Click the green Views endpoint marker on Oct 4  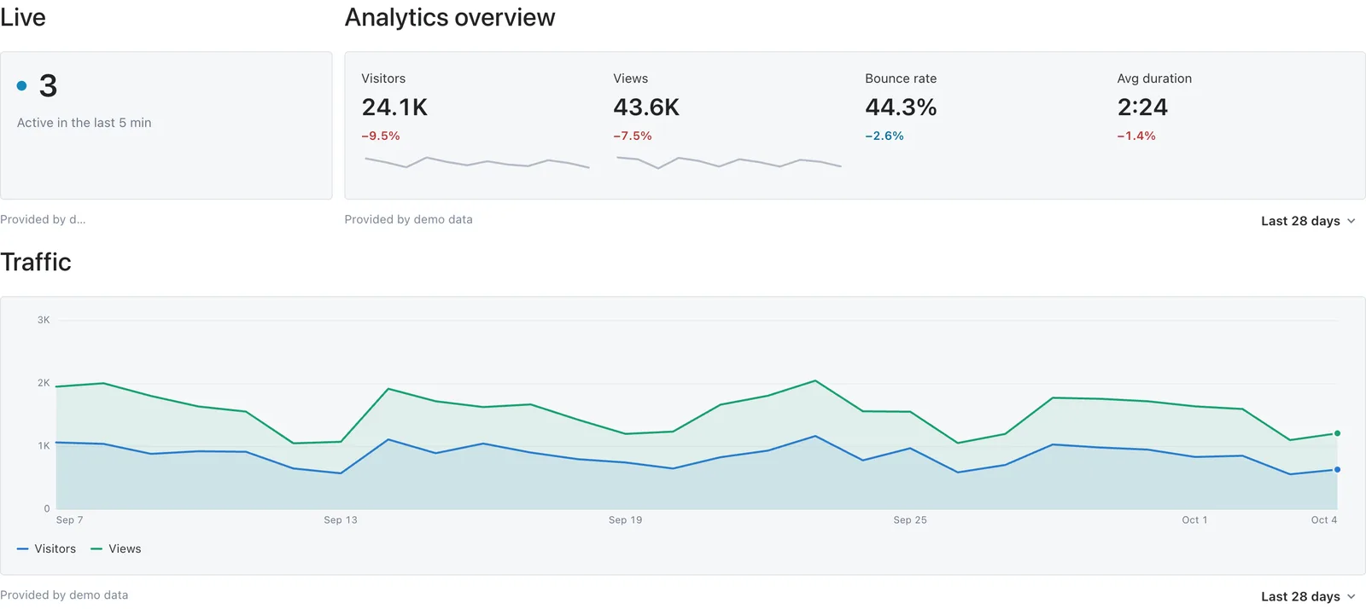point(1337,433)
